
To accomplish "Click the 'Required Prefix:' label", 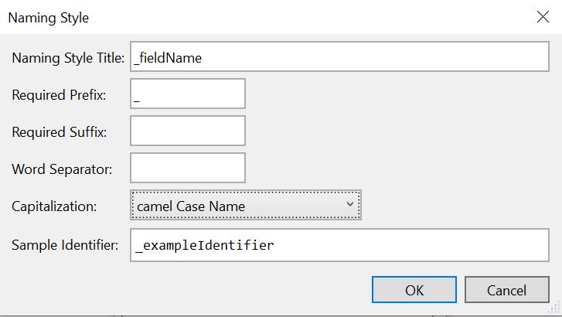I will click(x=60, y=94).
